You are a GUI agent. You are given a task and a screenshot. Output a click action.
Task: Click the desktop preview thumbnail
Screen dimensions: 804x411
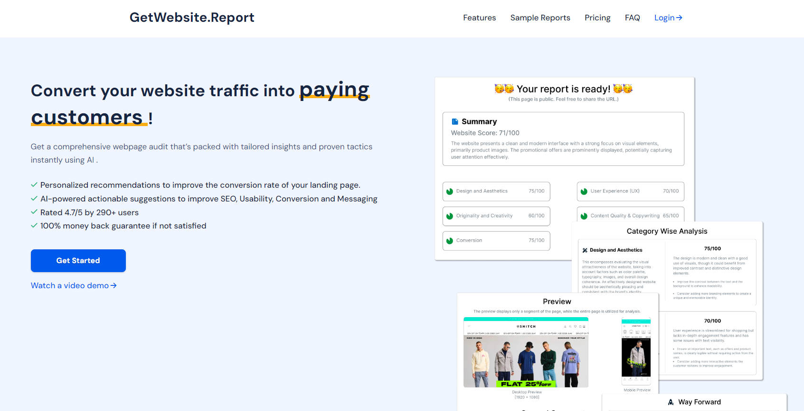tap(526, 353)
